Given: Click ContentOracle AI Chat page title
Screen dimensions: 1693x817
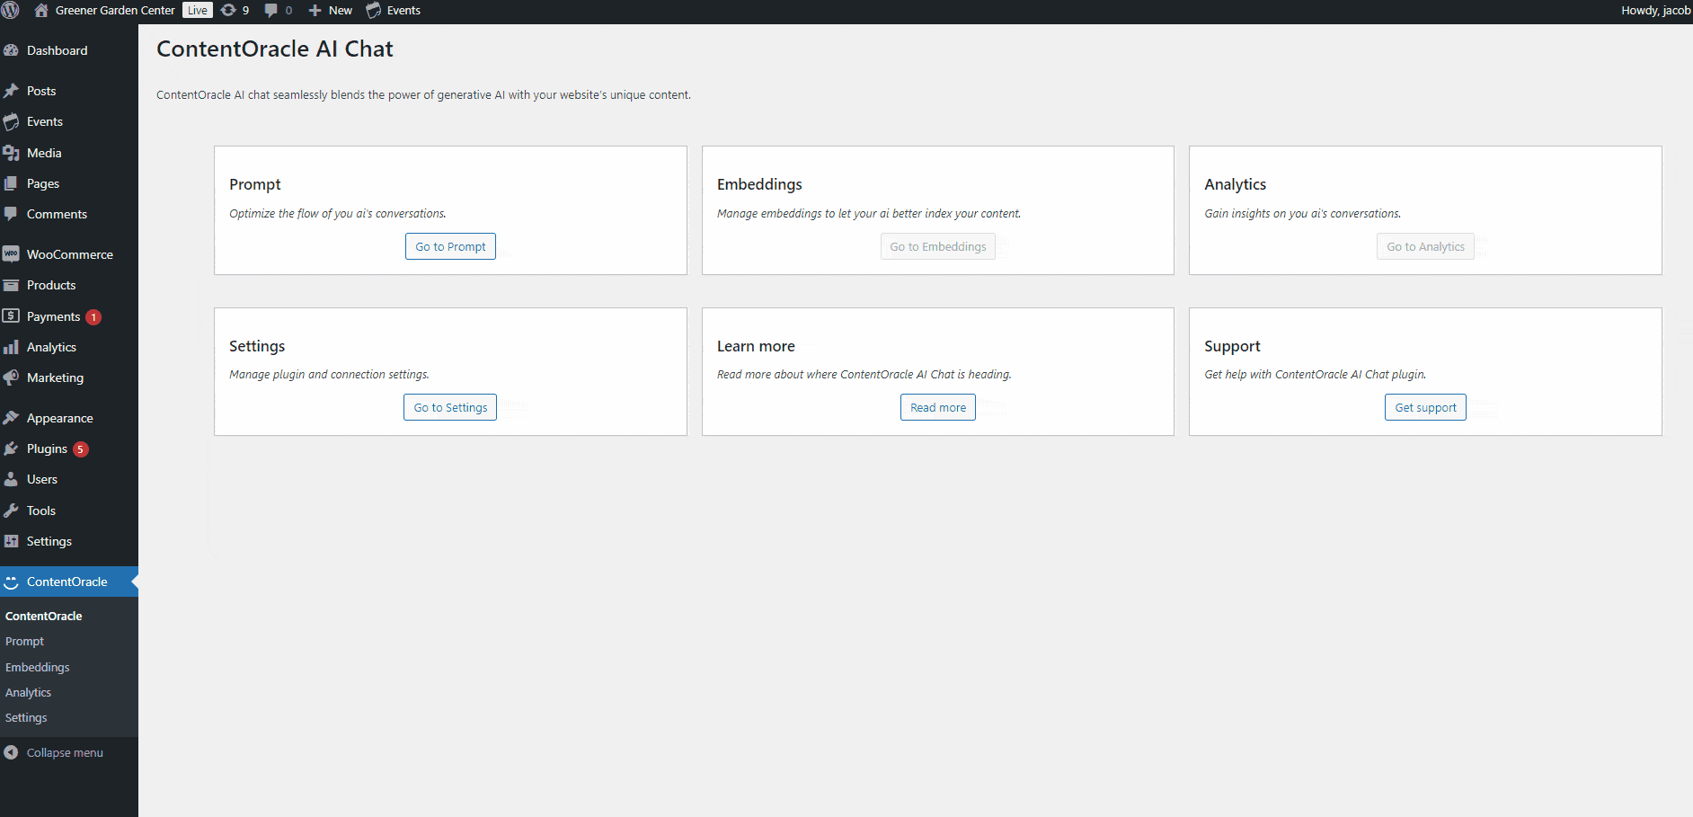Looking at the screenshot, I should pyautogui.click(x=275, y=49).
